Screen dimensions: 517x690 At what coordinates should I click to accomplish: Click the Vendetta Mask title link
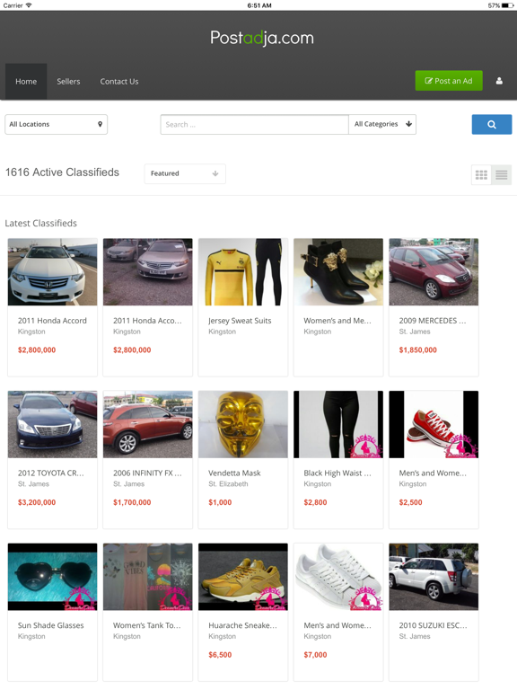click(x=234, y=473)
